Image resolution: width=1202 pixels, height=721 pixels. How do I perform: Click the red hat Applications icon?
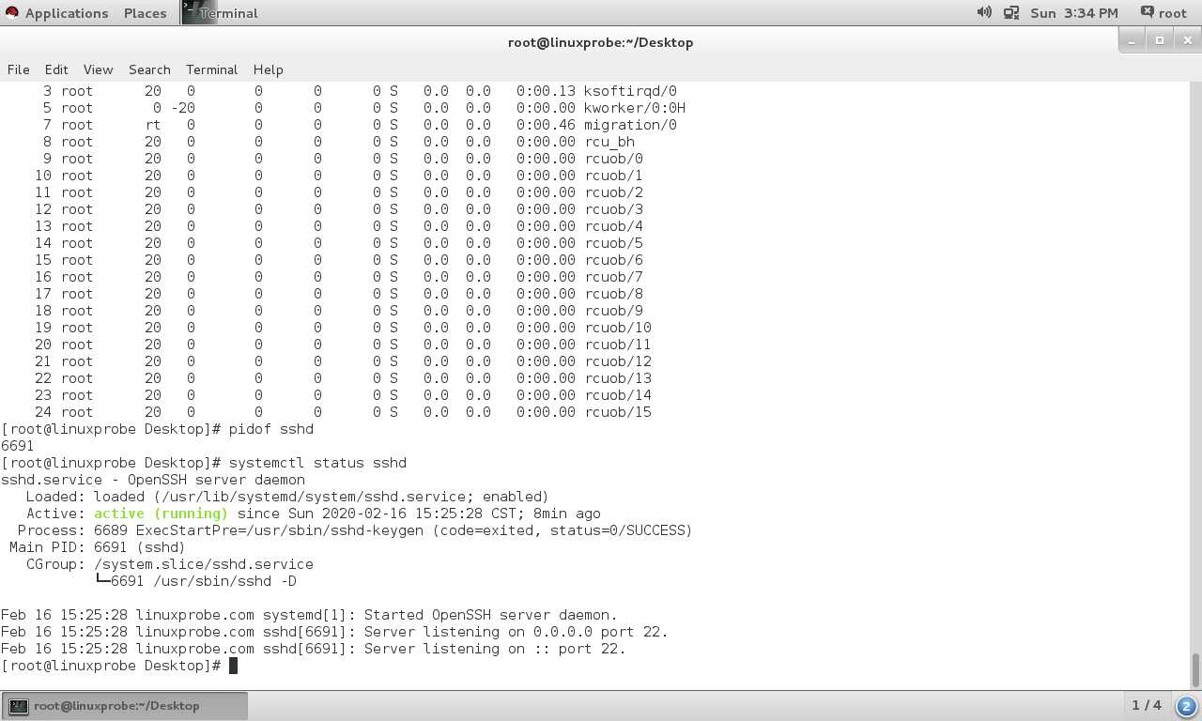[x=12, y=13]
